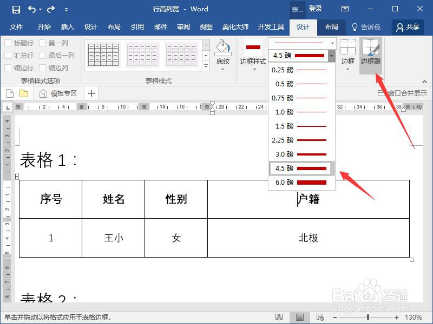
Task: Click the 告诉我 lightbulb search box
Action: [366, 27]
